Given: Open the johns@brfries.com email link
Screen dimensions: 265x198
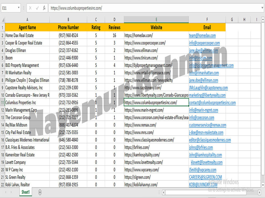Looking at the screenshot, I should tap(201, 147).
